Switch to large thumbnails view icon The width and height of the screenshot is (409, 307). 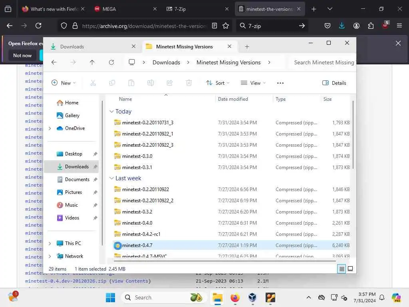tap(350, 269)
